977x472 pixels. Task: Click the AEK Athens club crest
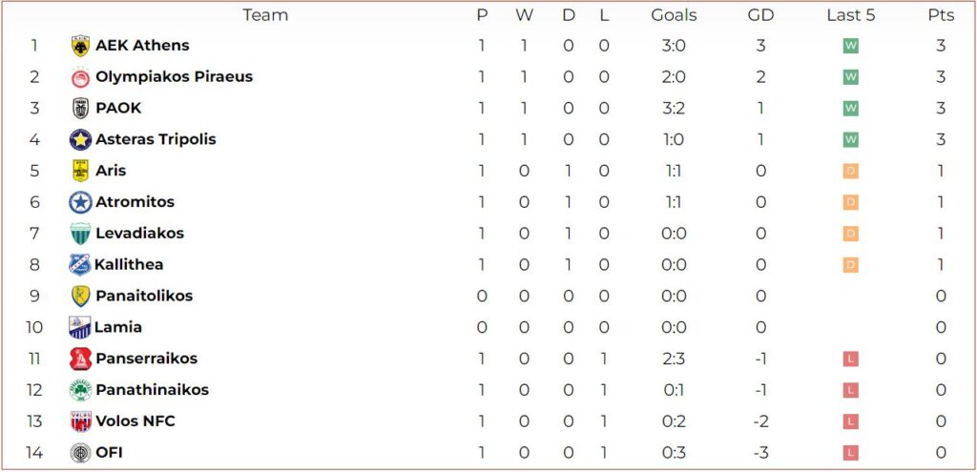pos(80,46)
